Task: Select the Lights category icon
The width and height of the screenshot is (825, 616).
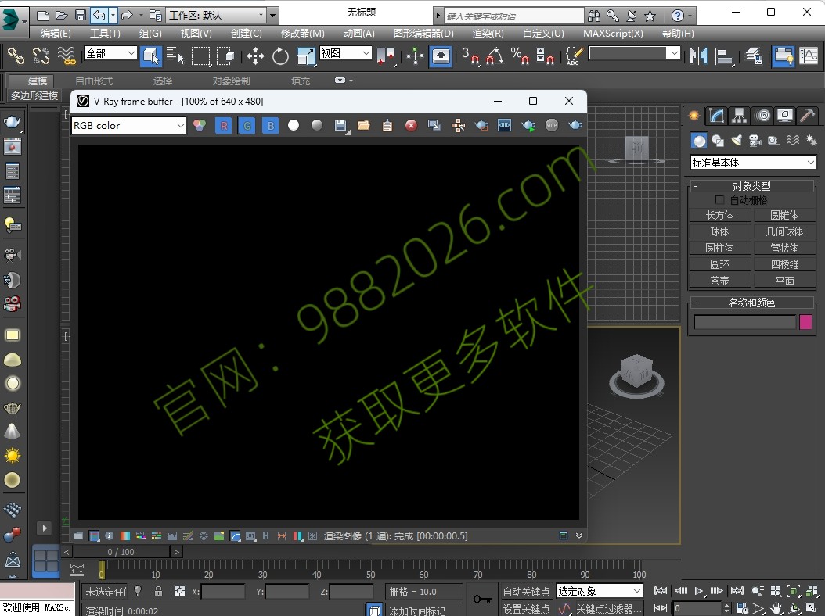Action: tap(737, 141)
